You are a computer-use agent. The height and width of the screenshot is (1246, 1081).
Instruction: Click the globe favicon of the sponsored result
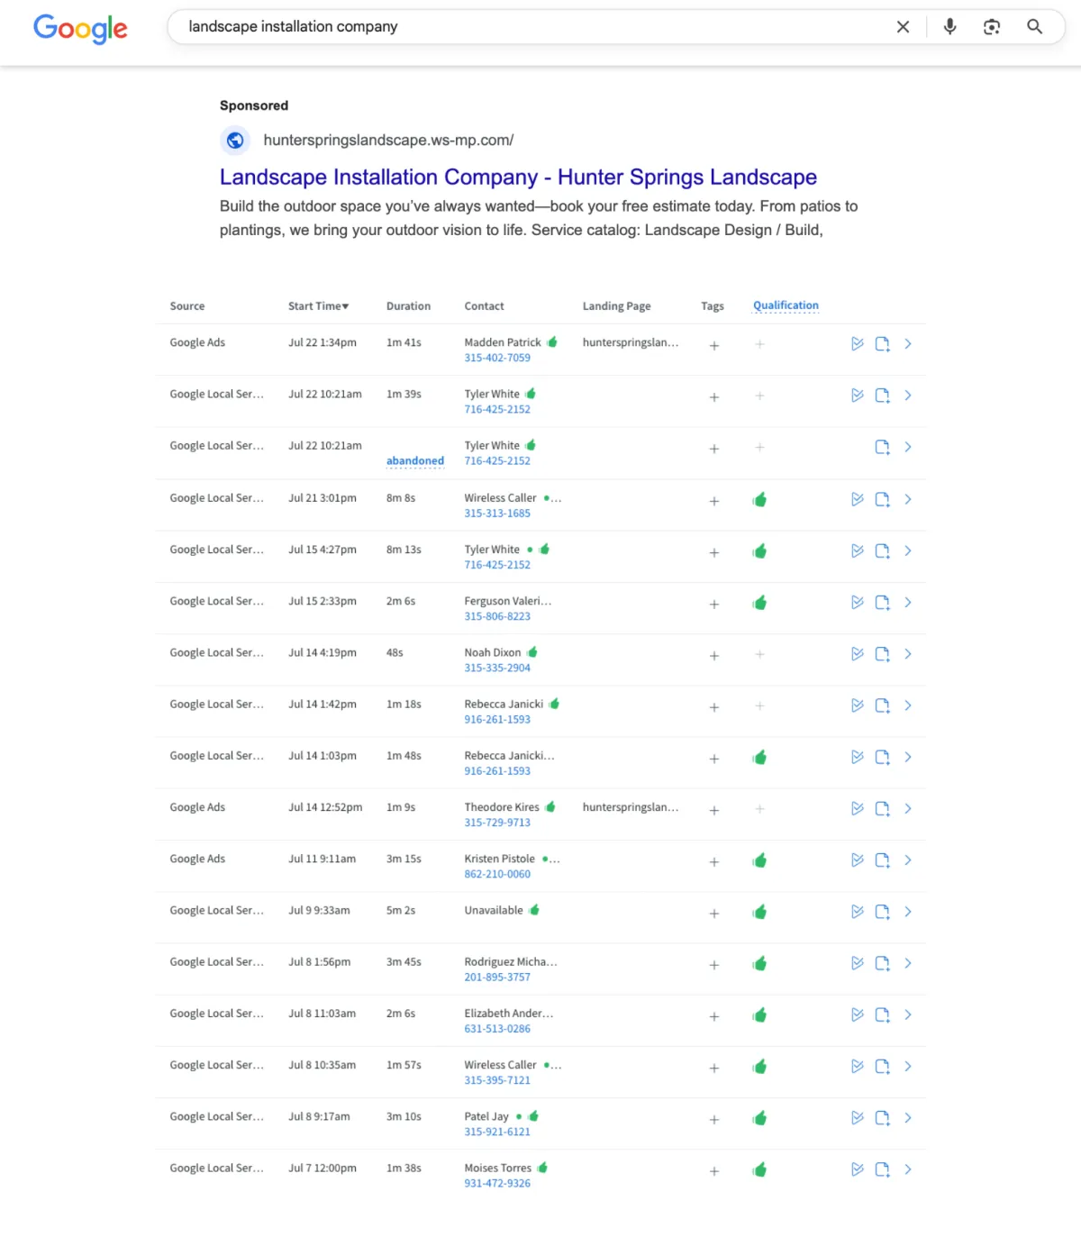235,141
